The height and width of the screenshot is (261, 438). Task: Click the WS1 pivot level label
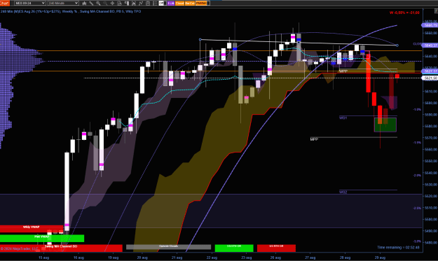tap(343, 118)
